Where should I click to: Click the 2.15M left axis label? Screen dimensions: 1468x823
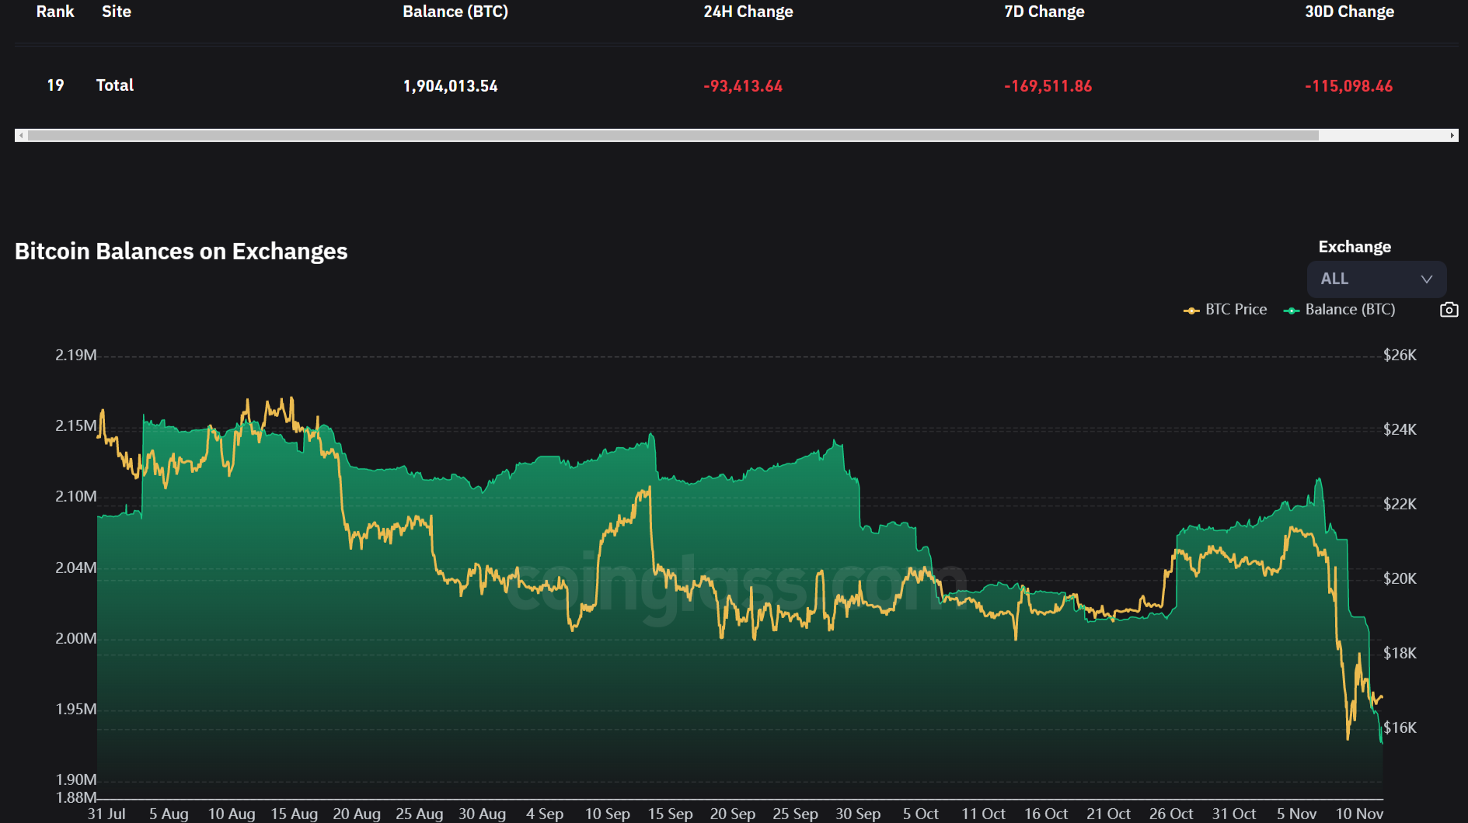point(76,426)
